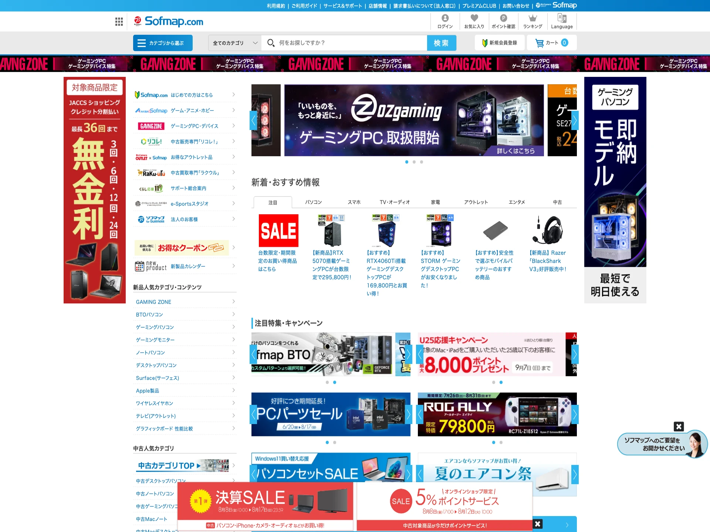
Task: Open ゲーミングモニター category link
Action: click(155, 340)
